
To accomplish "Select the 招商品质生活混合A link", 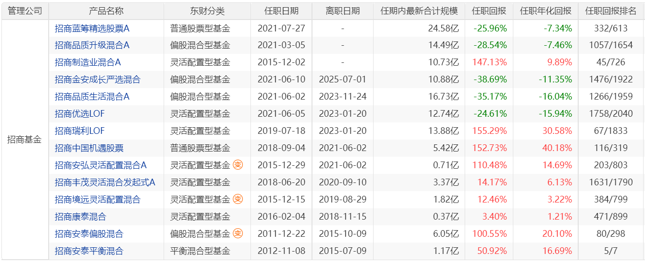I will (x=92, y=97).
